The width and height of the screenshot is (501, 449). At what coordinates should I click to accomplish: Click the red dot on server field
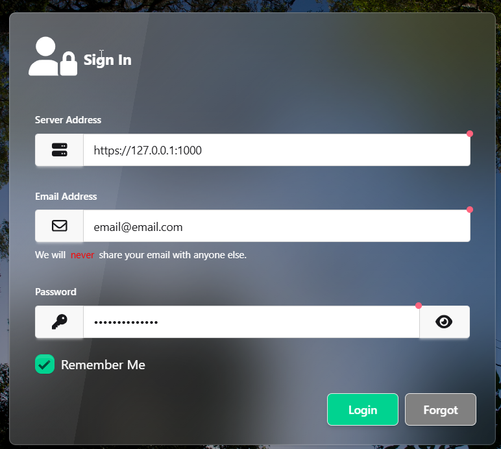point(470,134)
